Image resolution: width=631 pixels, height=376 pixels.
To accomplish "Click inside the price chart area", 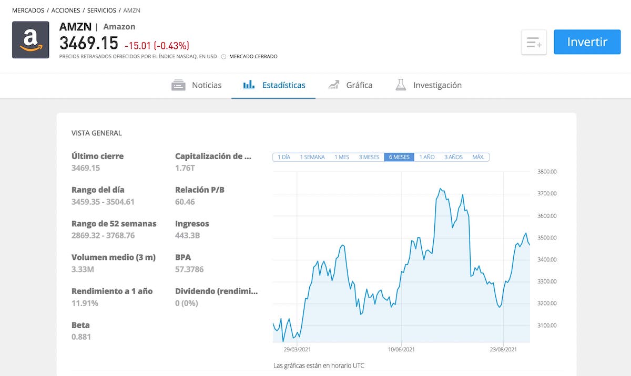I will coord(400,252).
